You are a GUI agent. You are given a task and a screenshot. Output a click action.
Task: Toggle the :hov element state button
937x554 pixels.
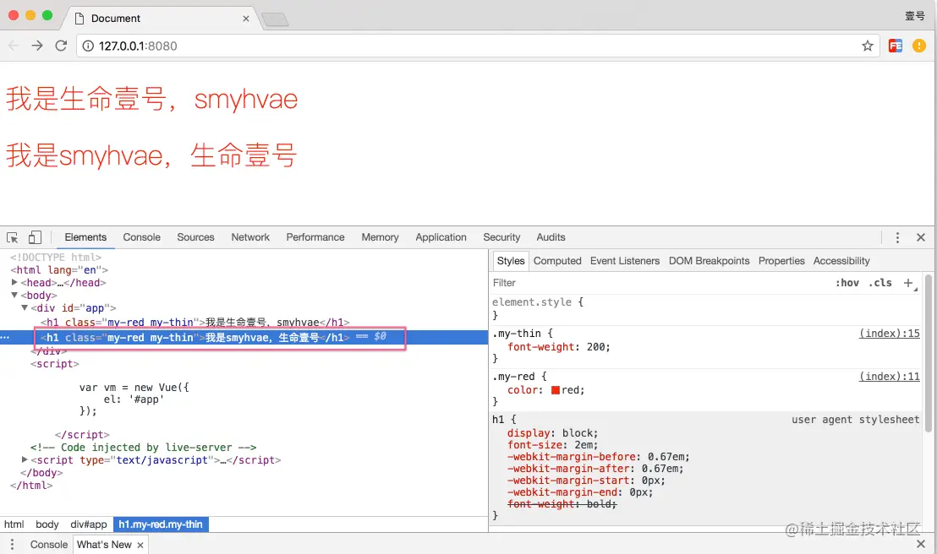pyautogui.click(x=847, y=283)
